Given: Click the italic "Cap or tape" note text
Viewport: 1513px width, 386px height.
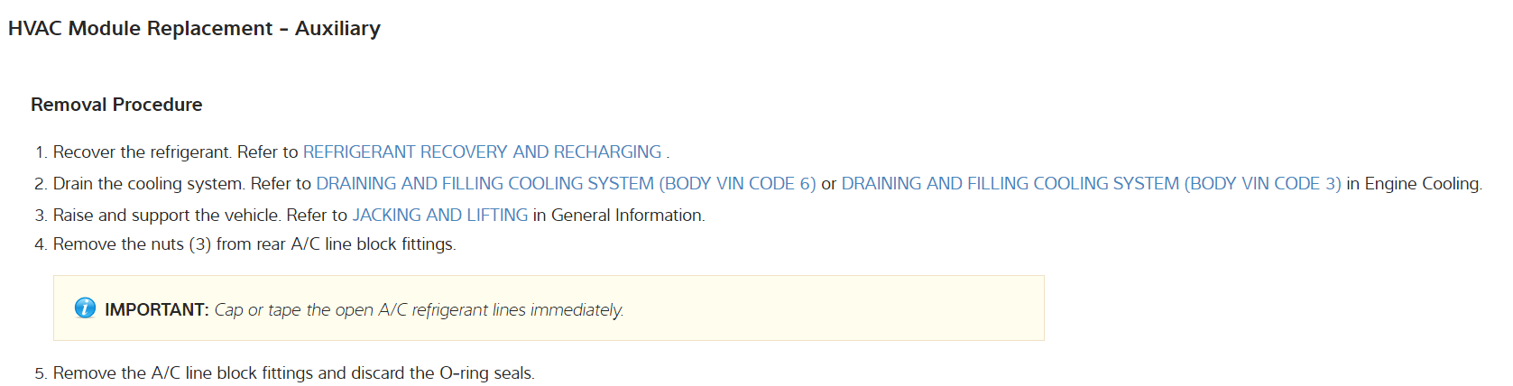Looking at the screenshot, I should [419, 310].
